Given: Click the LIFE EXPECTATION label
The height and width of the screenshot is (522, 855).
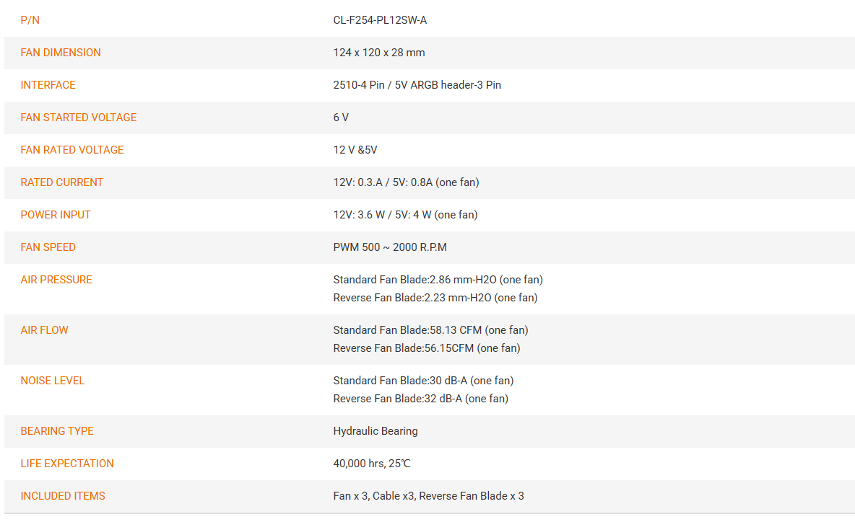Looking at the screenshot, I should 67,464.
